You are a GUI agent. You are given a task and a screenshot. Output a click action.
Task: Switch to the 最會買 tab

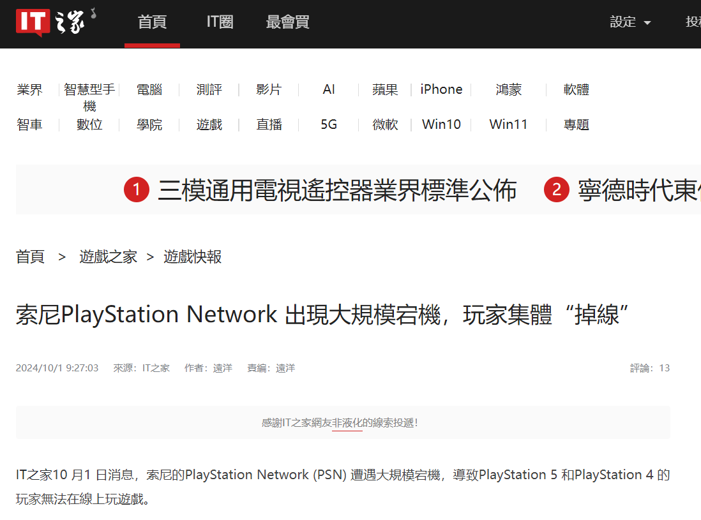(287, 22)
